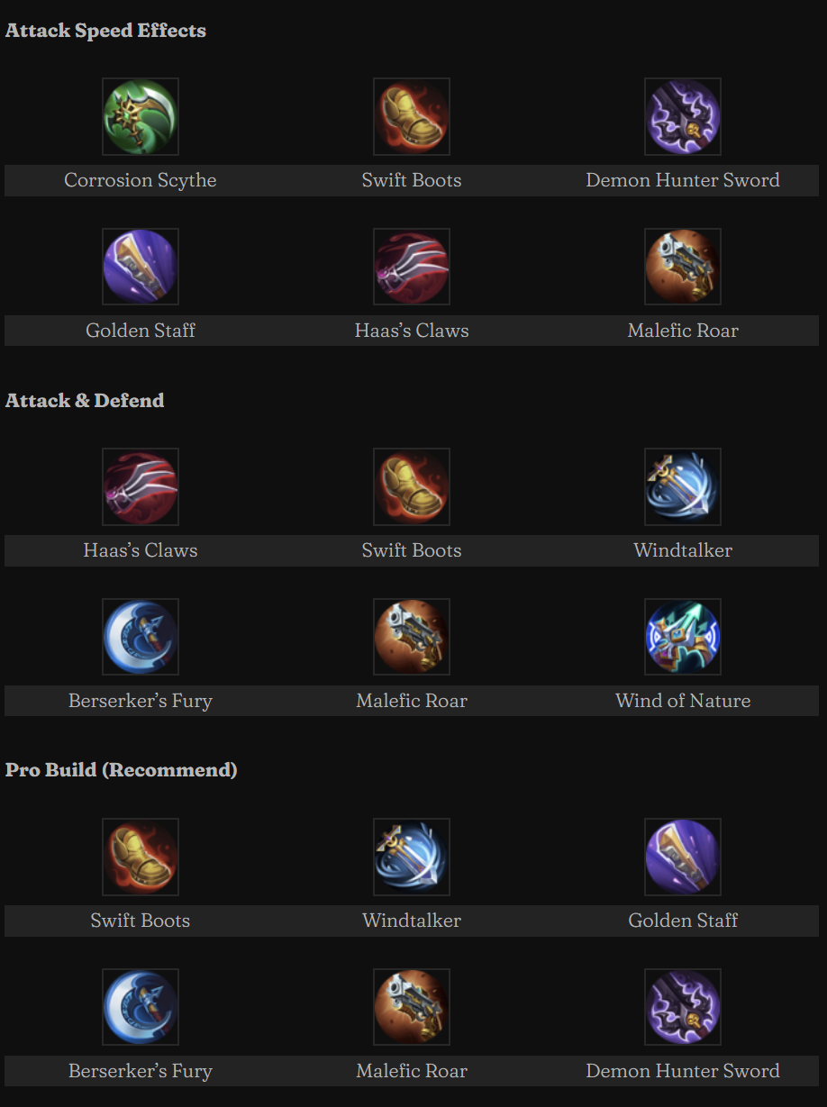
Task: Click the Malefic Roar icon in first section
Action: [682, 266]
